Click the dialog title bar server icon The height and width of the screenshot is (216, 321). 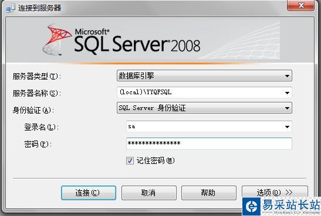coord(11,8)
